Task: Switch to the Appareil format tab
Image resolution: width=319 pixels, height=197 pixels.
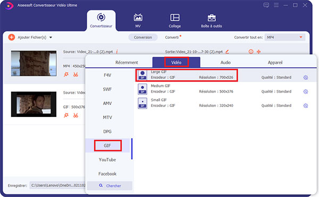Action: point(275,62)
